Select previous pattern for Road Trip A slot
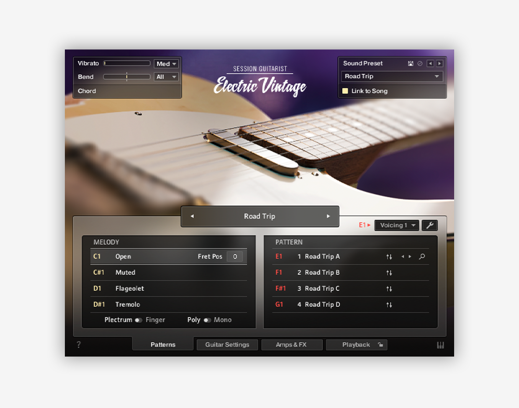 pyautogui.click(x=403, y=257)
